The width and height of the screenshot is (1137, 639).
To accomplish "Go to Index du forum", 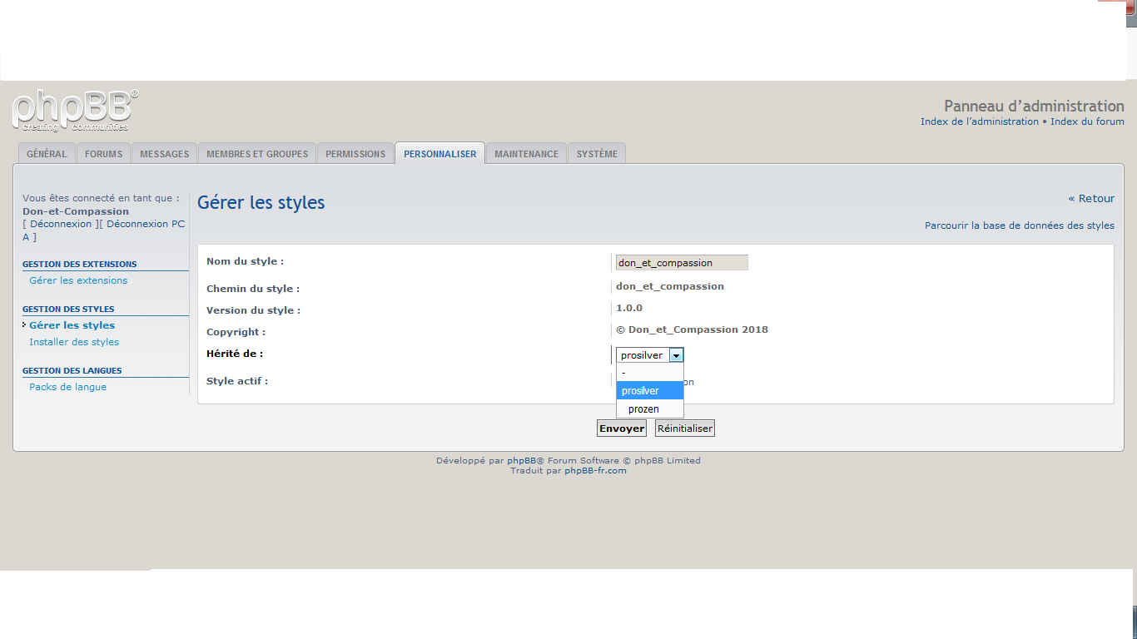I will (1087, 121).
